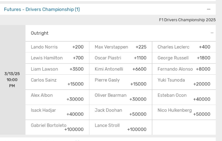Select Oscar Piastri at +1100
The width and height of the screenshot is (222, 141).
pos(121,58)
